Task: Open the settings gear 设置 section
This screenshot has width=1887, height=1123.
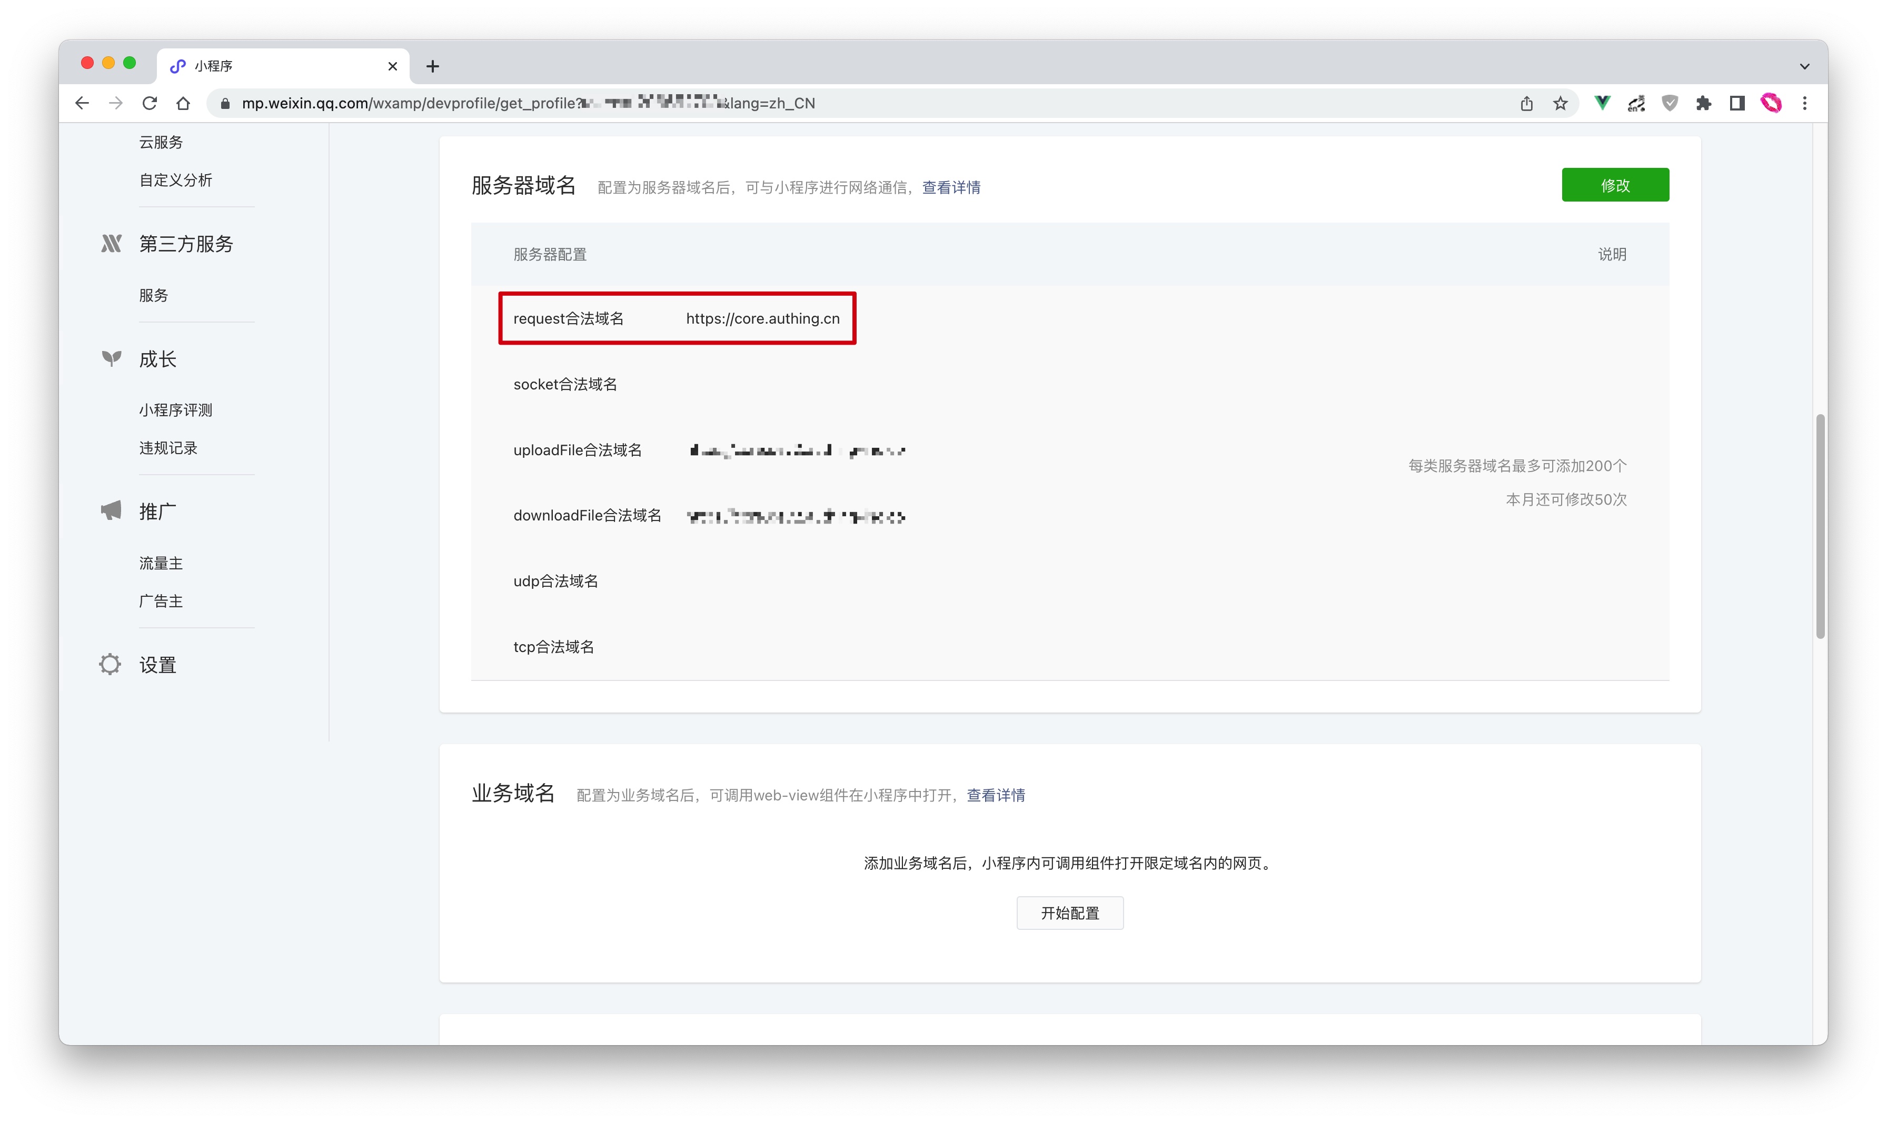Action: tap(157, 665)
